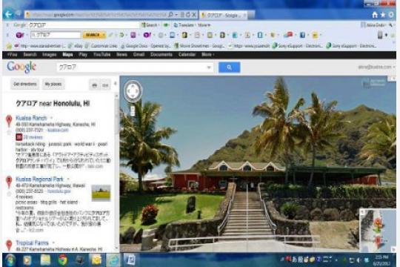Open the More dropdown in Google bar
Image resolution: width=400 pixels, height=267 pixels.
click(207, 54)
